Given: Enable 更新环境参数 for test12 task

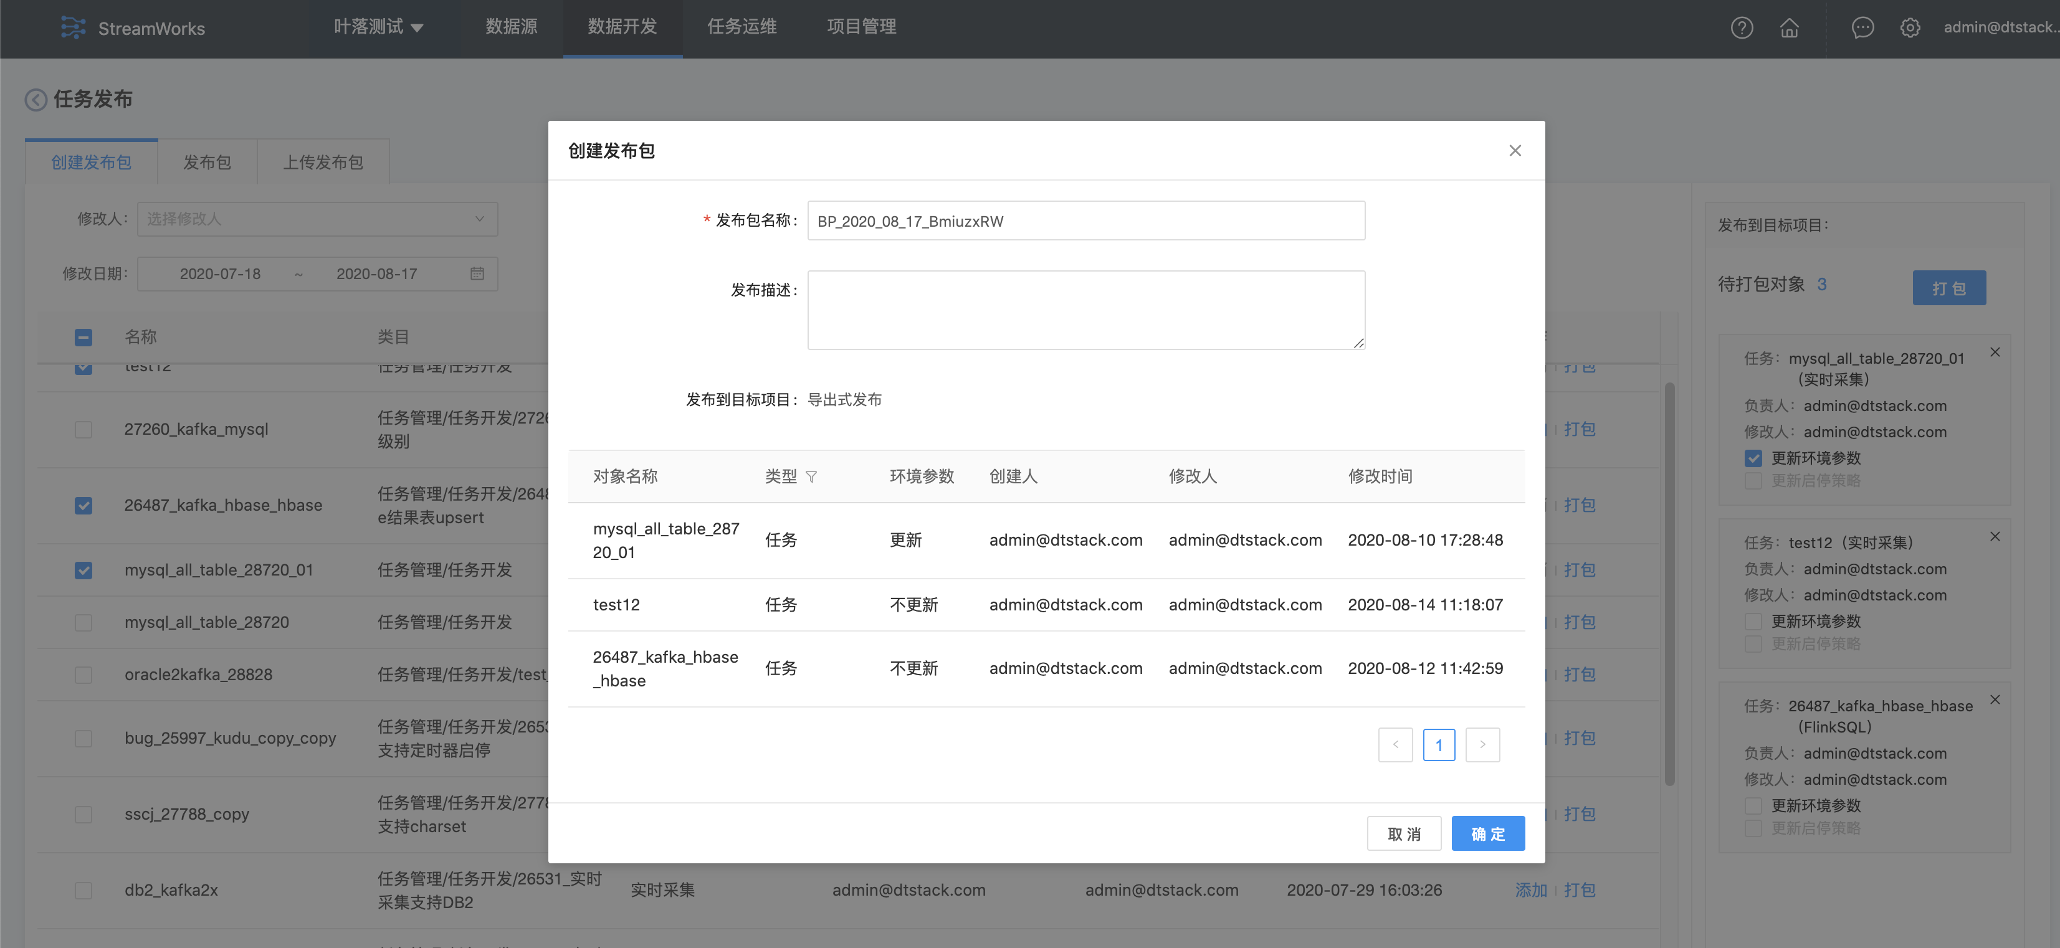Looking at the screenshot, I should 1753,621.
